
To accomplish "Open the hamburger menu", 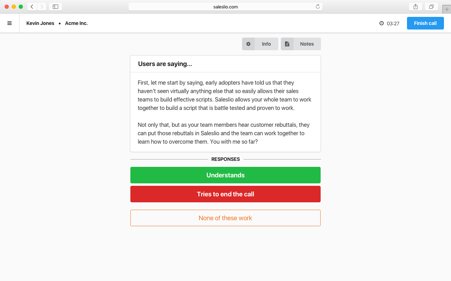I will tap(10, 23).
